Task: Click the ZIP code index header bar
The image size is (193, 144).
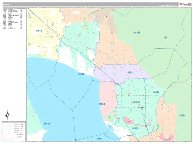Action: click(14, 8)
